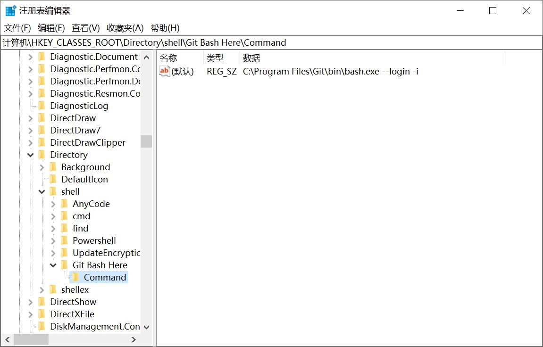The height and width of the screenshot is (347, 543).
Task: Click folder icon of AnyCode key
Action: 65,204
